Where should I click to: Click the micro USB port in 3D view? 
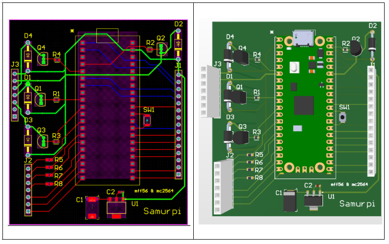click(302, 37)
